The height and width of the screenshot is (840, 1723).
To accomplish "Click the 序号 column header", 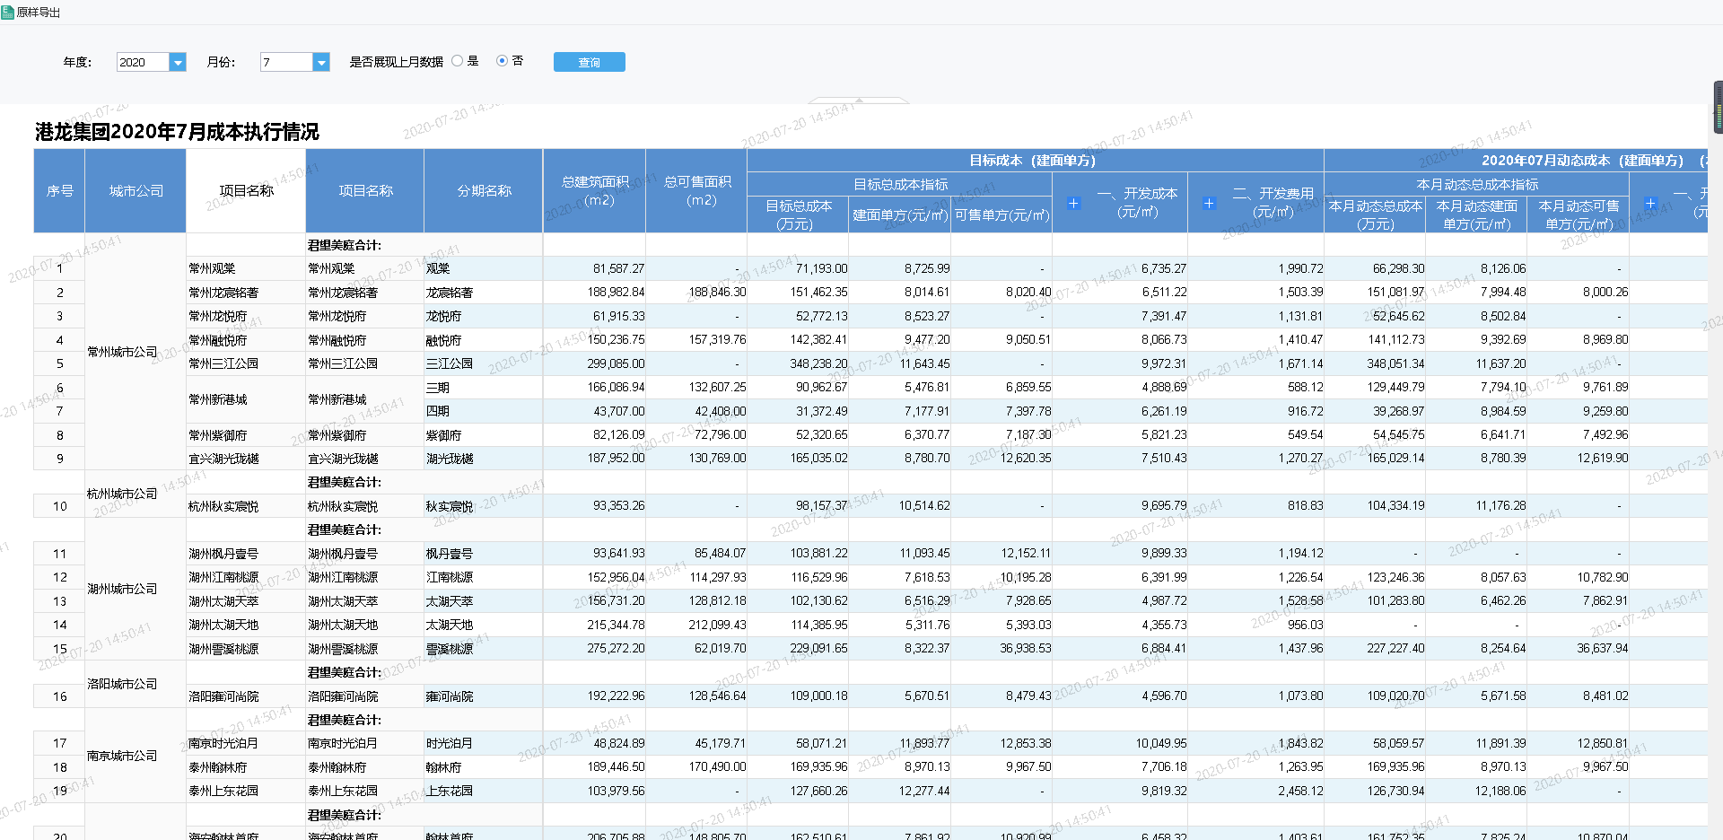I will [x=59, y=191].
